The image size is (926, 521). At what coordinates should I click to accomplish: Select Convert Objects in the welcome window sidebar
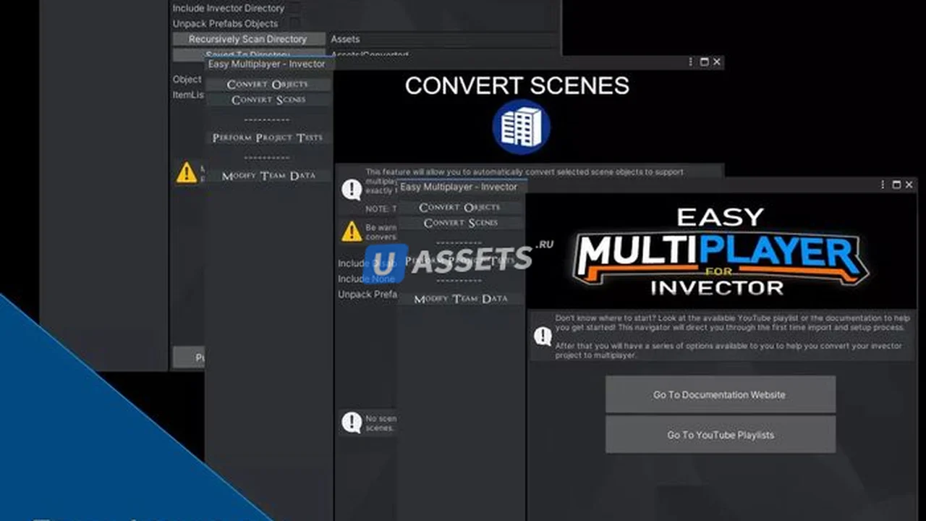pos(460,207)
